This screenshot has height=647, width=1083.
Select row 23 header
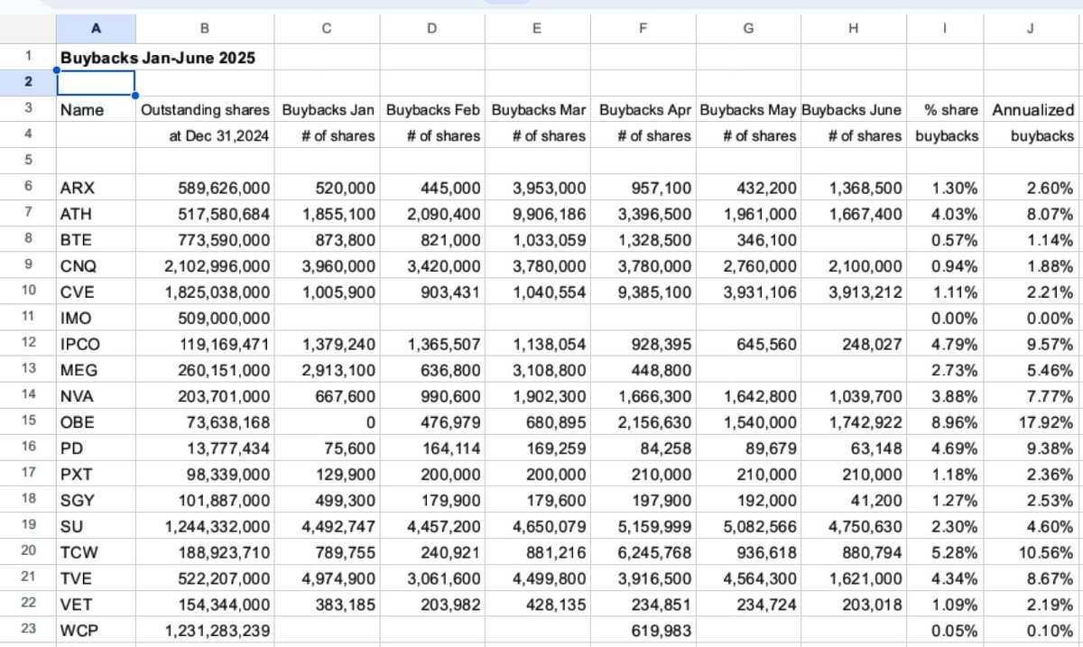pyautogui.click(x=28, y=630)
